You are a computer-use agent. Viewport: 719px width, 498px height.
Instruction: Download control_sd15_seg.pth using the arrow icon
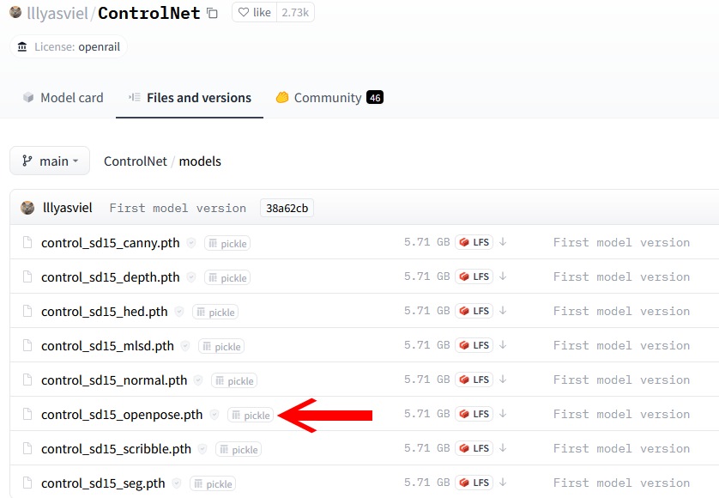tap(503, 483)
